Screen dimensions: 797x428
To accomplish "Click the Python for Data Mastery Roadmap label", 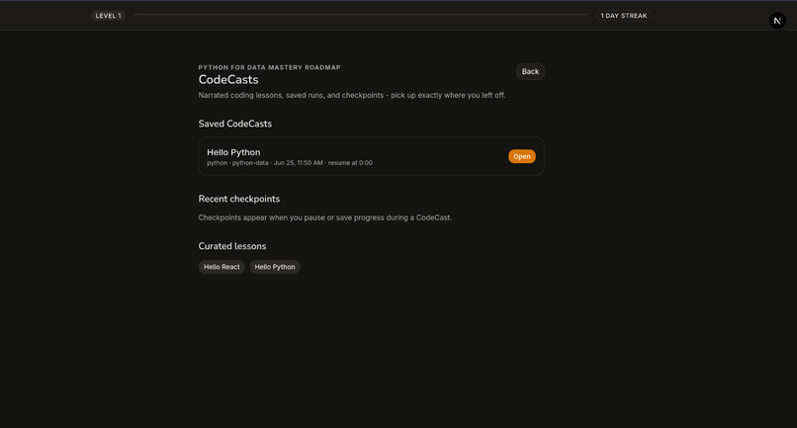I will pyautogui.click(x=269, y=67).
